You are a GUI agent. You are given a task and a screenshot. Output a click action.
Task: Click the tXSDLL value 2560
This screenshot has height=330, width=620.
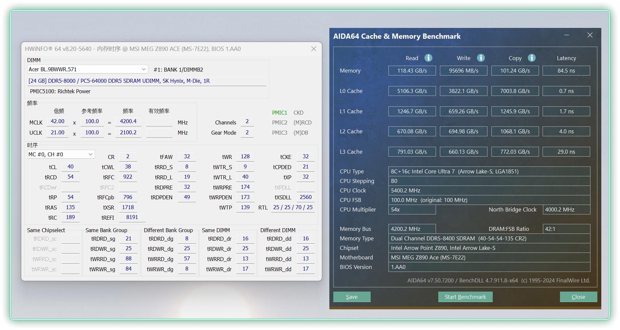click(306, 197)
